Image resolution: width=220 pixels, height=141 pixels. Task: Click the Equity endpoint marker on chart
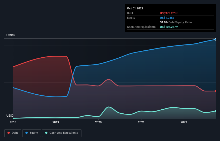(215, 40)
